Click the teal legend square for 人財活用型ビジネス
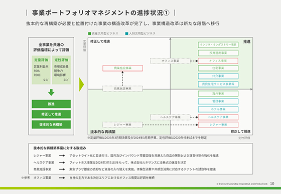The width and height of the screenshot is (281, 194). click(126, 33)
